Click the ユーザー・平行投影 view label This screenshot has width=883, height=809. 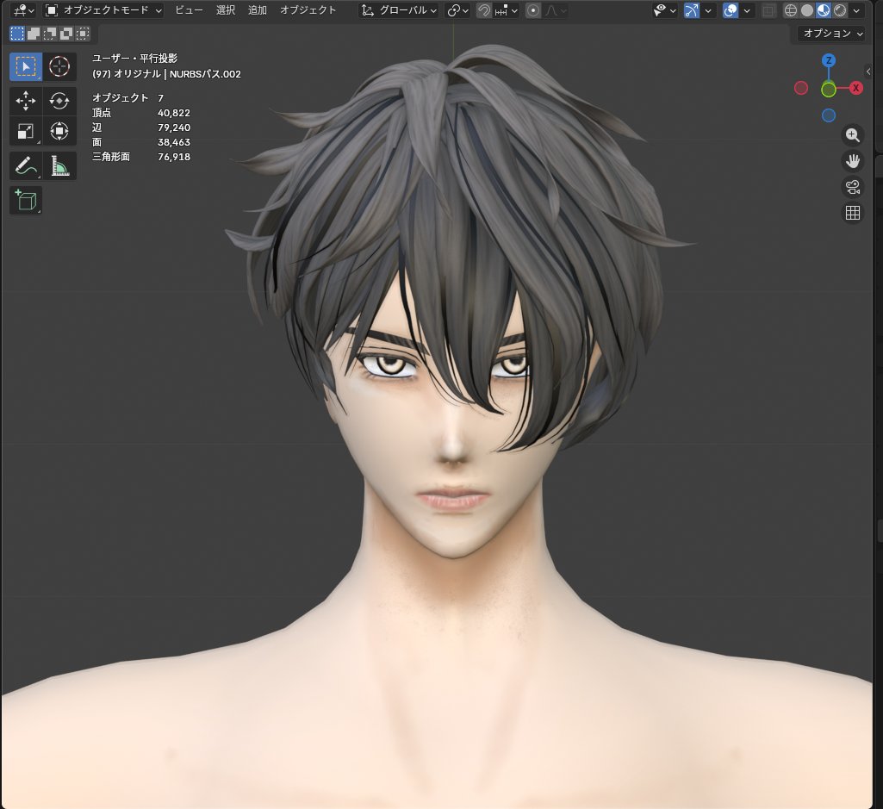click(x=134, y=58)
